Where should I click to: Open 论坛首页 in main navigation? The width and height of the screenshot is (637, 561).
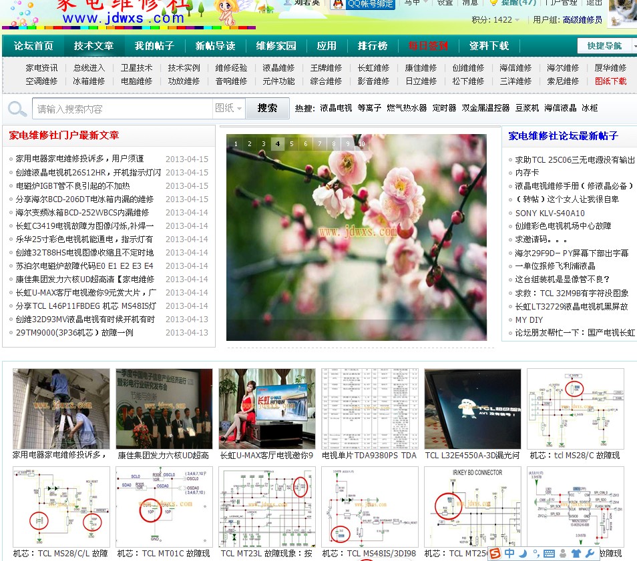33,46
